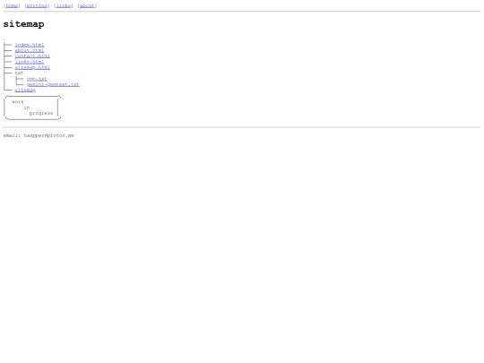The image size is (484, 363).
Task: Click the sitemap page heading
Action: pyautogui.click(x=24, y=24)
